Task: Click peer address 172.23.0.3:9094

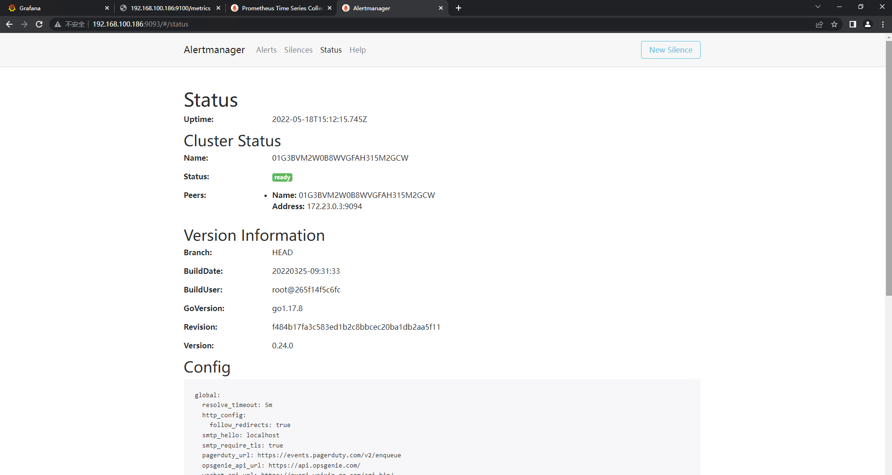Action: pyautogui.click(x=334, y=206)
